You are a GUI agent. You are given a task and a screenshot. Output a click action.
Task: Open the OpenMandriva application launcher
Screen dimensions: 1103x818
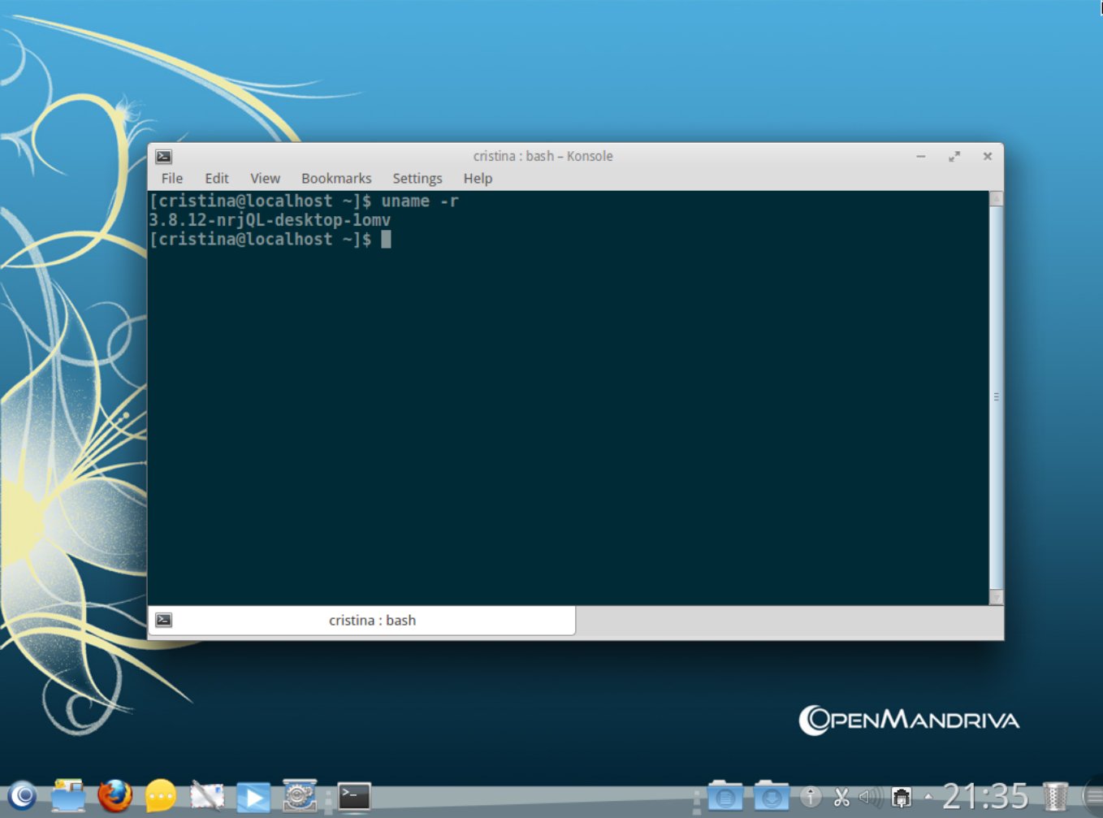click(20, 796)
